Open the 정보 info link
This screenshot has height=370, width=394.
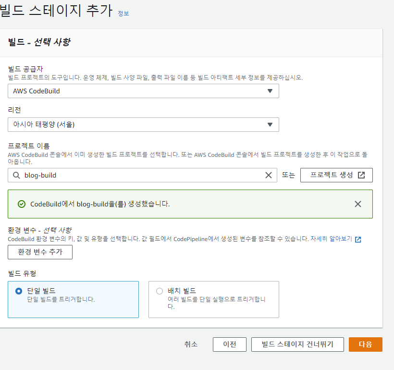(123, 13)
